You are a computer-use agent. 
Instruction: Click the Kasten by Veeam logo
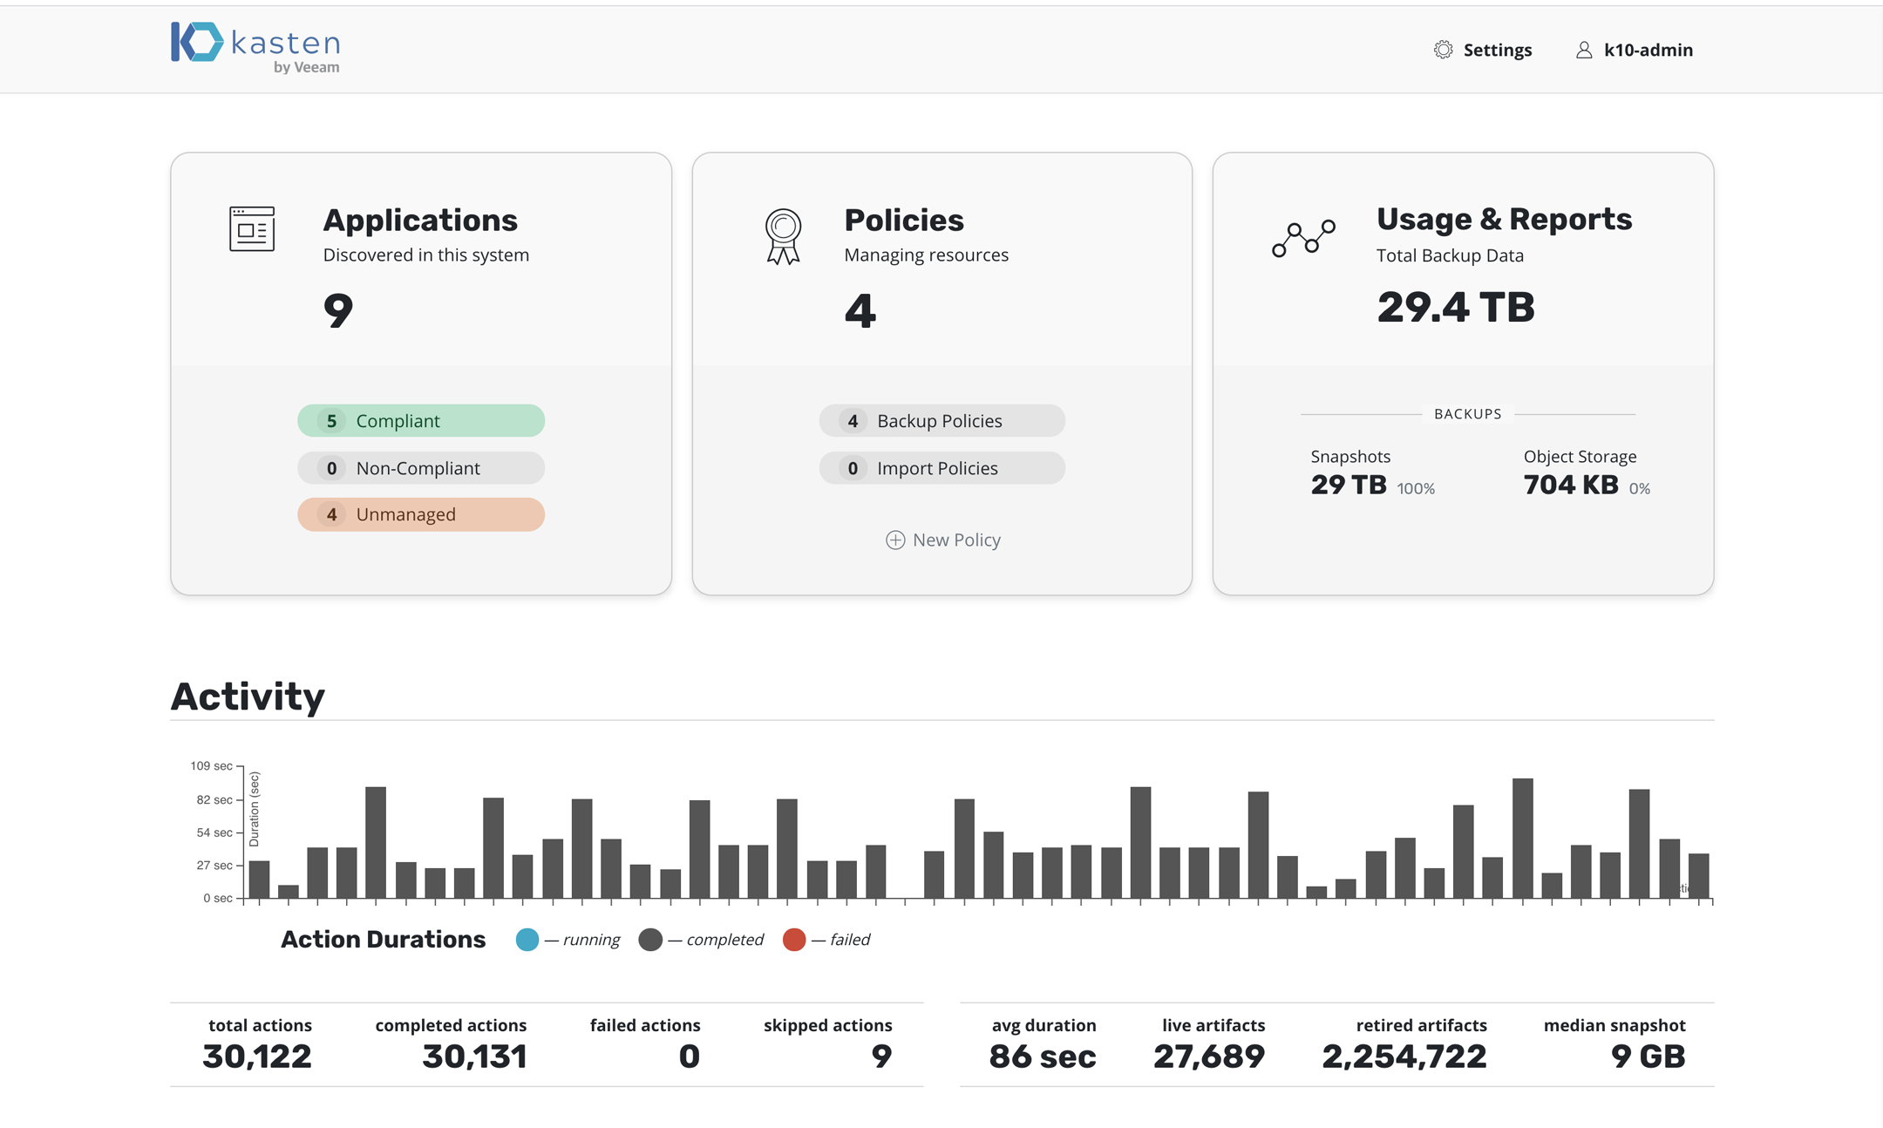click(x=255, y=47)
